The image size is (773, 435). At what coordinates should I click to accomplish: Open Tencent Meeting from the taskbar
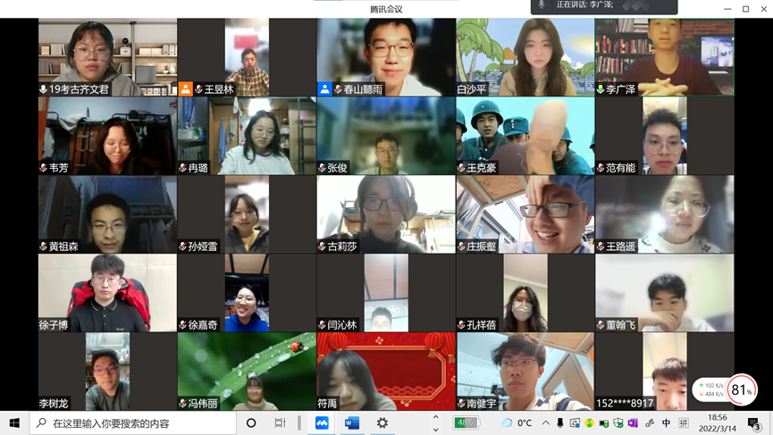pos(322,422)
